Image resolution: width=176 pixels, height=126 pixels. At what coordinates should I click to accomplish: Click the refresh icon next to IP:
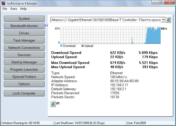[x=53, y=104]
